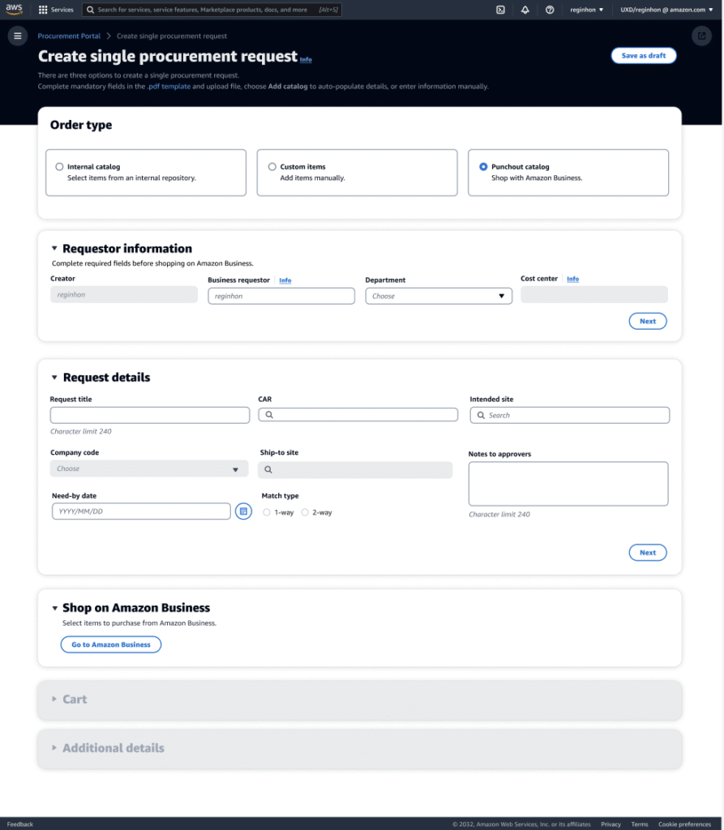
Task: Go to the Procurement Portal breadcrumb
Action: pos(69,36)
